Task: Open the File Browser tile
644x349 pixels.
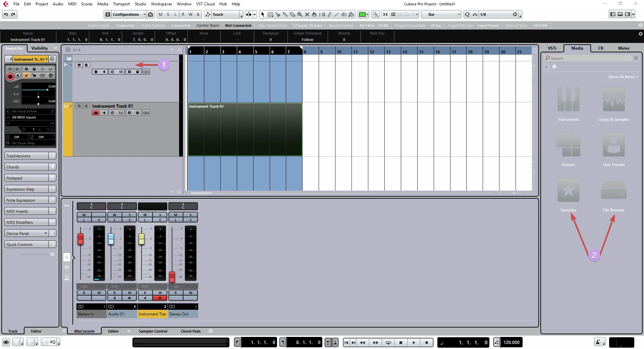Action: 613,195
